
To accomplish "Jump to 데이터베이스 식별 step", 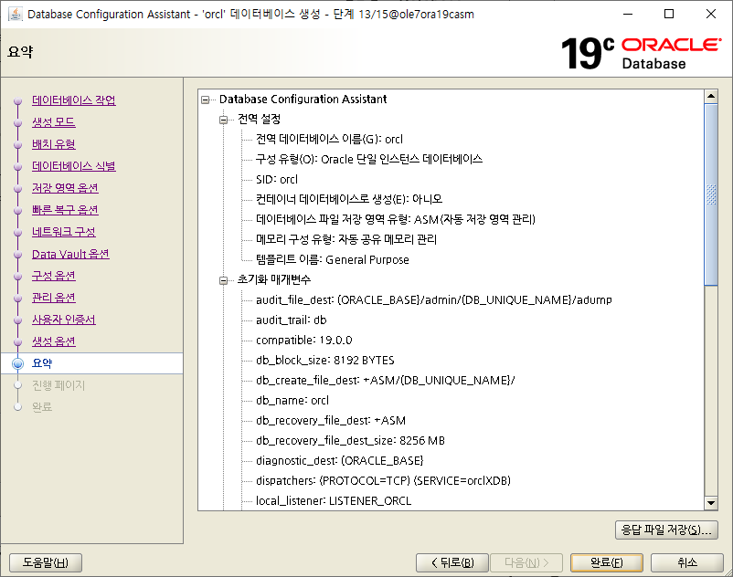I will click(x=74, y=166).
